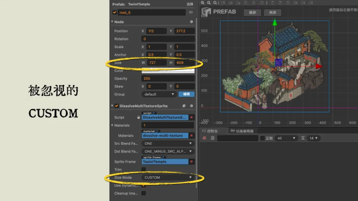Click the zoom in magnifier icon
The image size is (358, 201).
(x=203, y=3)
